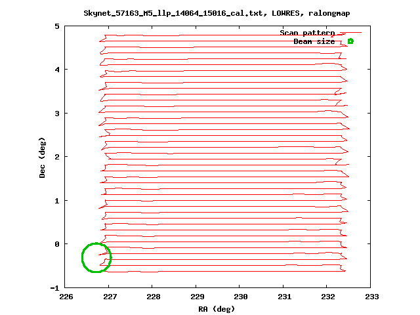The height and width of the screenshot is (315, 420).
Task: Click the red scan pattern legend line
Action: click(350, 33)
